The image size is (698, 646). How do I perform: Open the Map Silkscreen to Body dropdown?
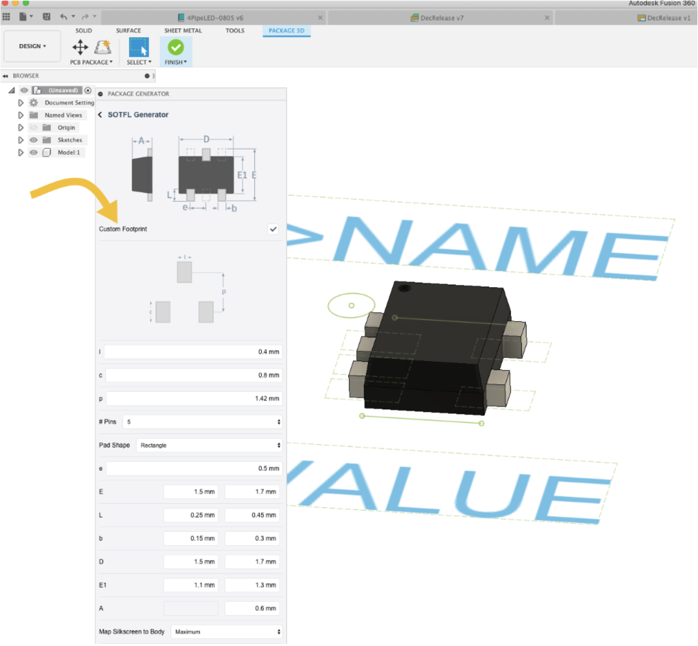[x=227, y=632]
